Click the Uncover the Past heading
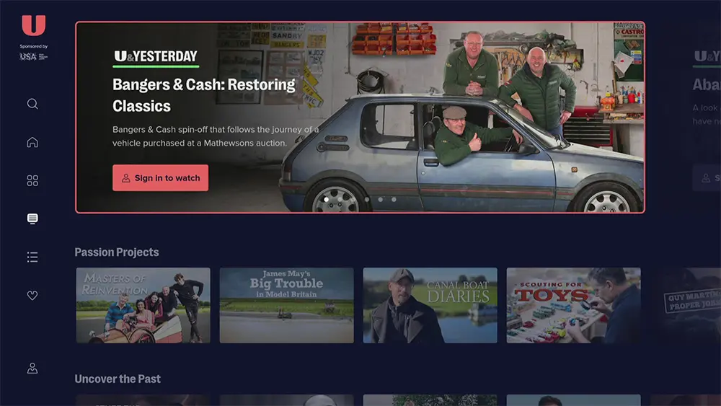This screenshot has height=406, width=721. pyautogui.click(x=118, y=379)
